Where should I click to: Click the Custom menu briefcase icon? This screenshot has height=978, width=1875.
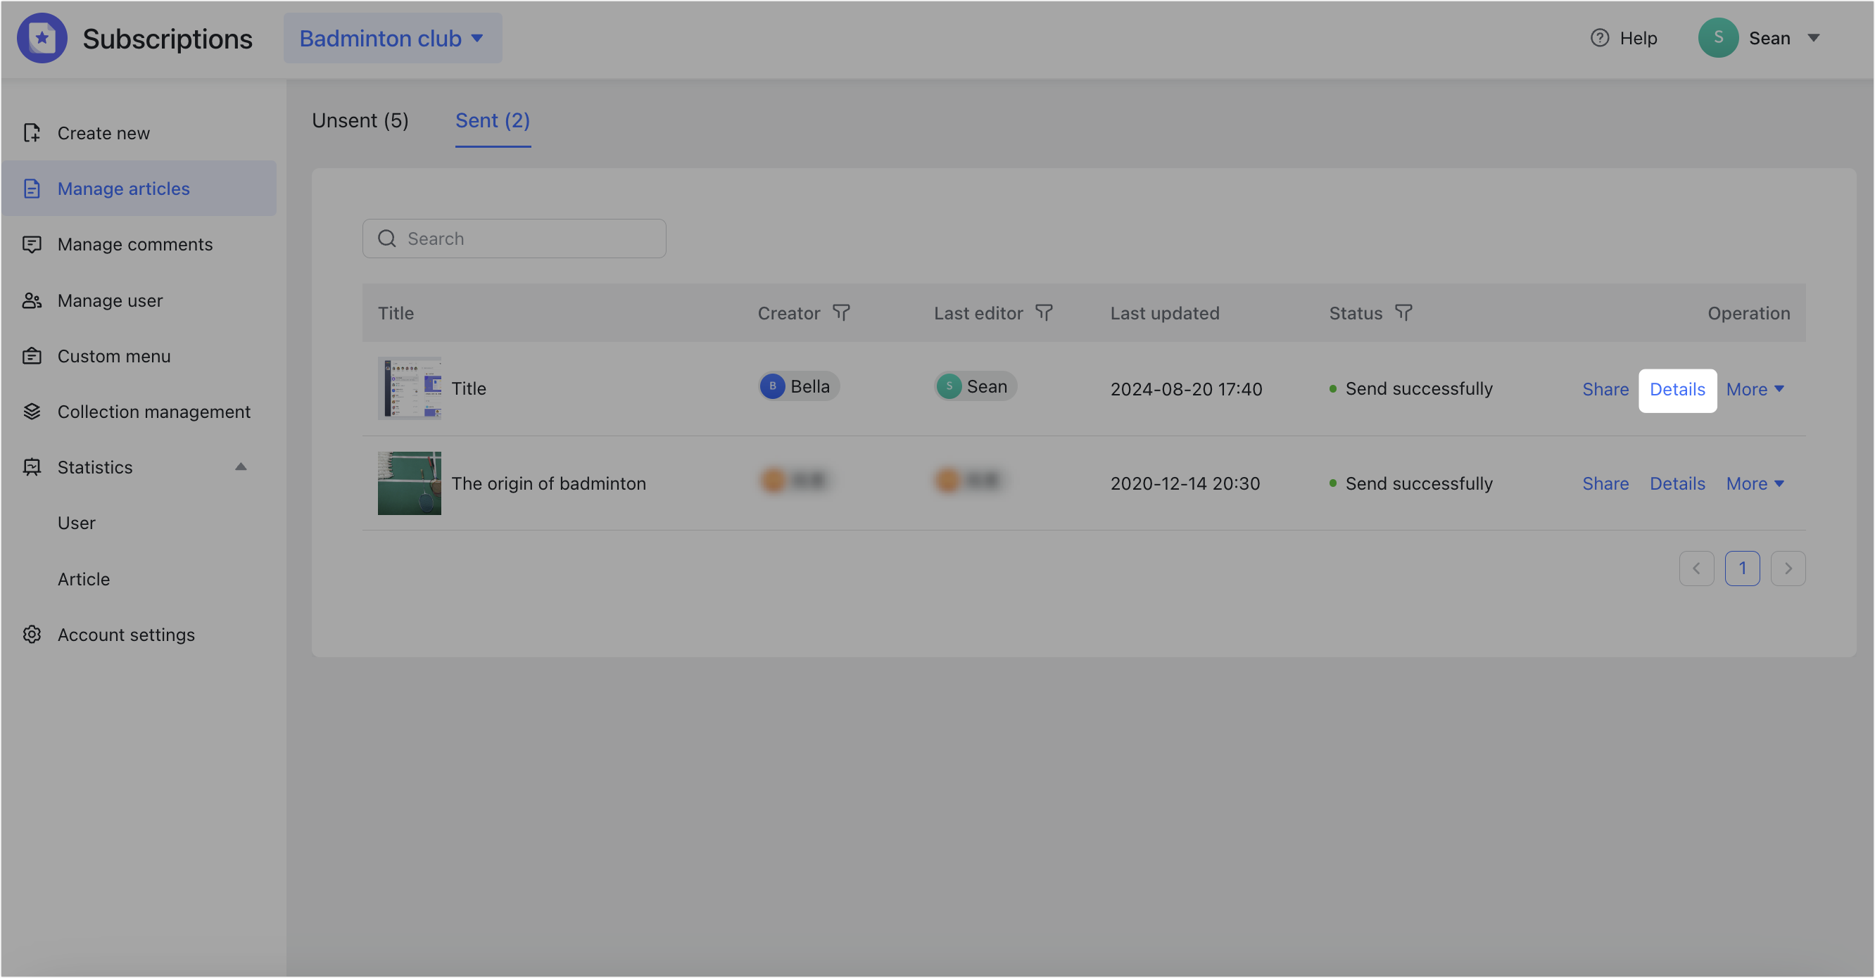(31, 356)
